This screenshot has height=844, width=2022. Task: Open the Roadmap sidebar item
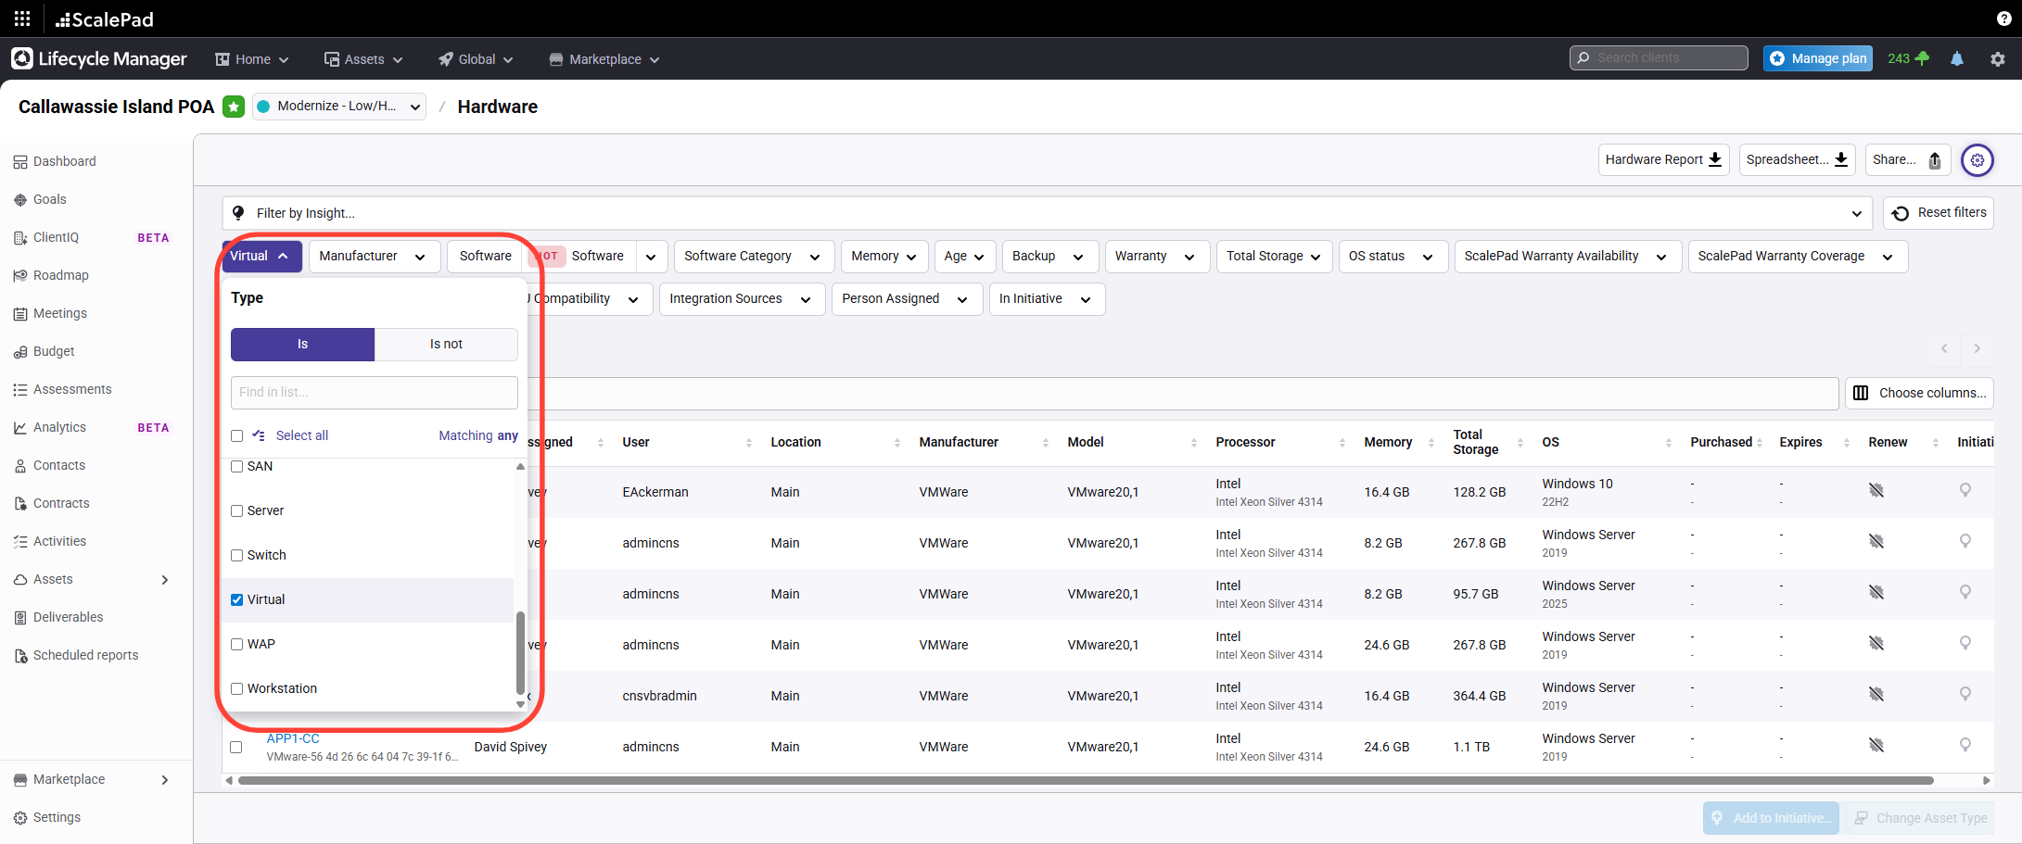pyautogui.click(x=60, y=275)
